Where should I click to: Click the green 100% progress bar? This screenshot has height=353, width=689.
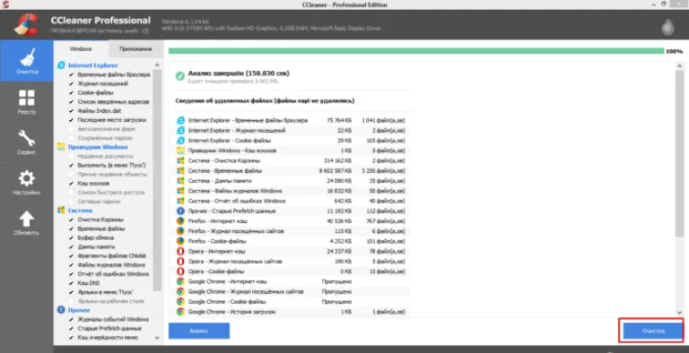[415, 51]
